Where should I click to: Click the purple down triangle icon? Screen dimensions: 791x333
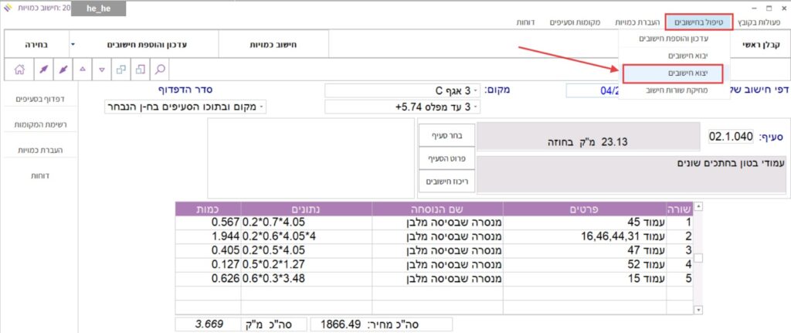102,69
